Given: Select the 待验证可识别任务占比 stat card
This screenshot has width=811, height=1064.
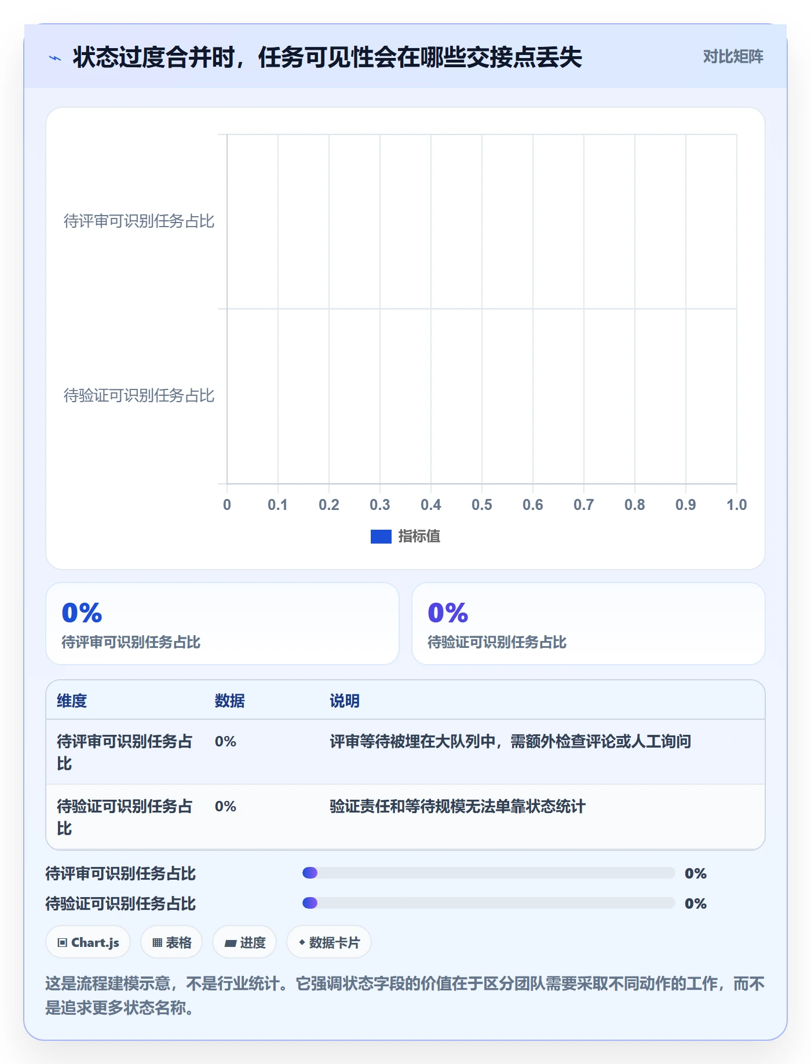Looking at the screenshot, I should tap(589, 624).
